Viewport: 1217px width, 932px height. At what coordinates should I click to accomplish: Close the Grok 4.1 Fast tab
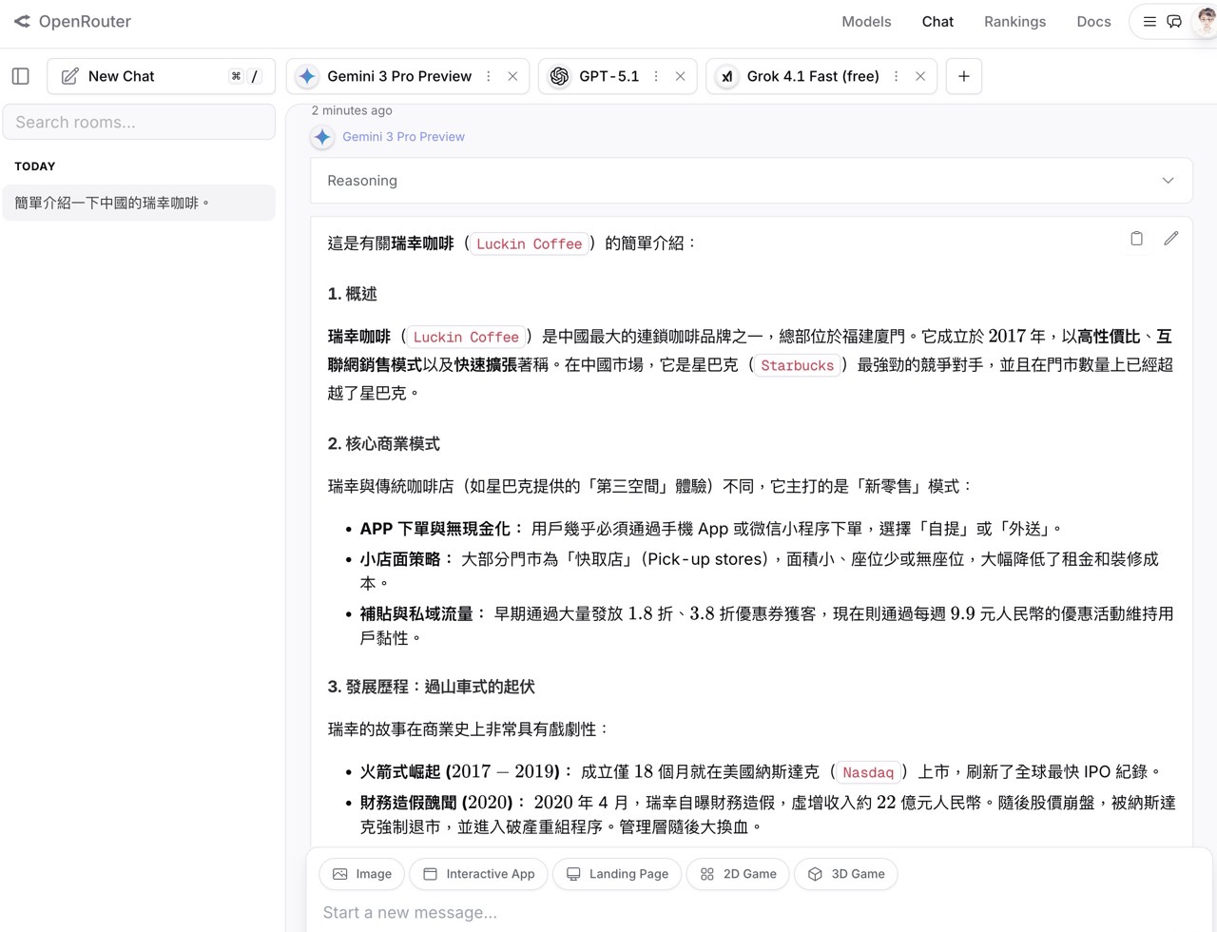coord(919,76)
